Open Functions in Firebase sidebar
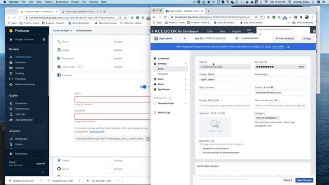This screenshot has width=329, height=185. pos(21,79)
